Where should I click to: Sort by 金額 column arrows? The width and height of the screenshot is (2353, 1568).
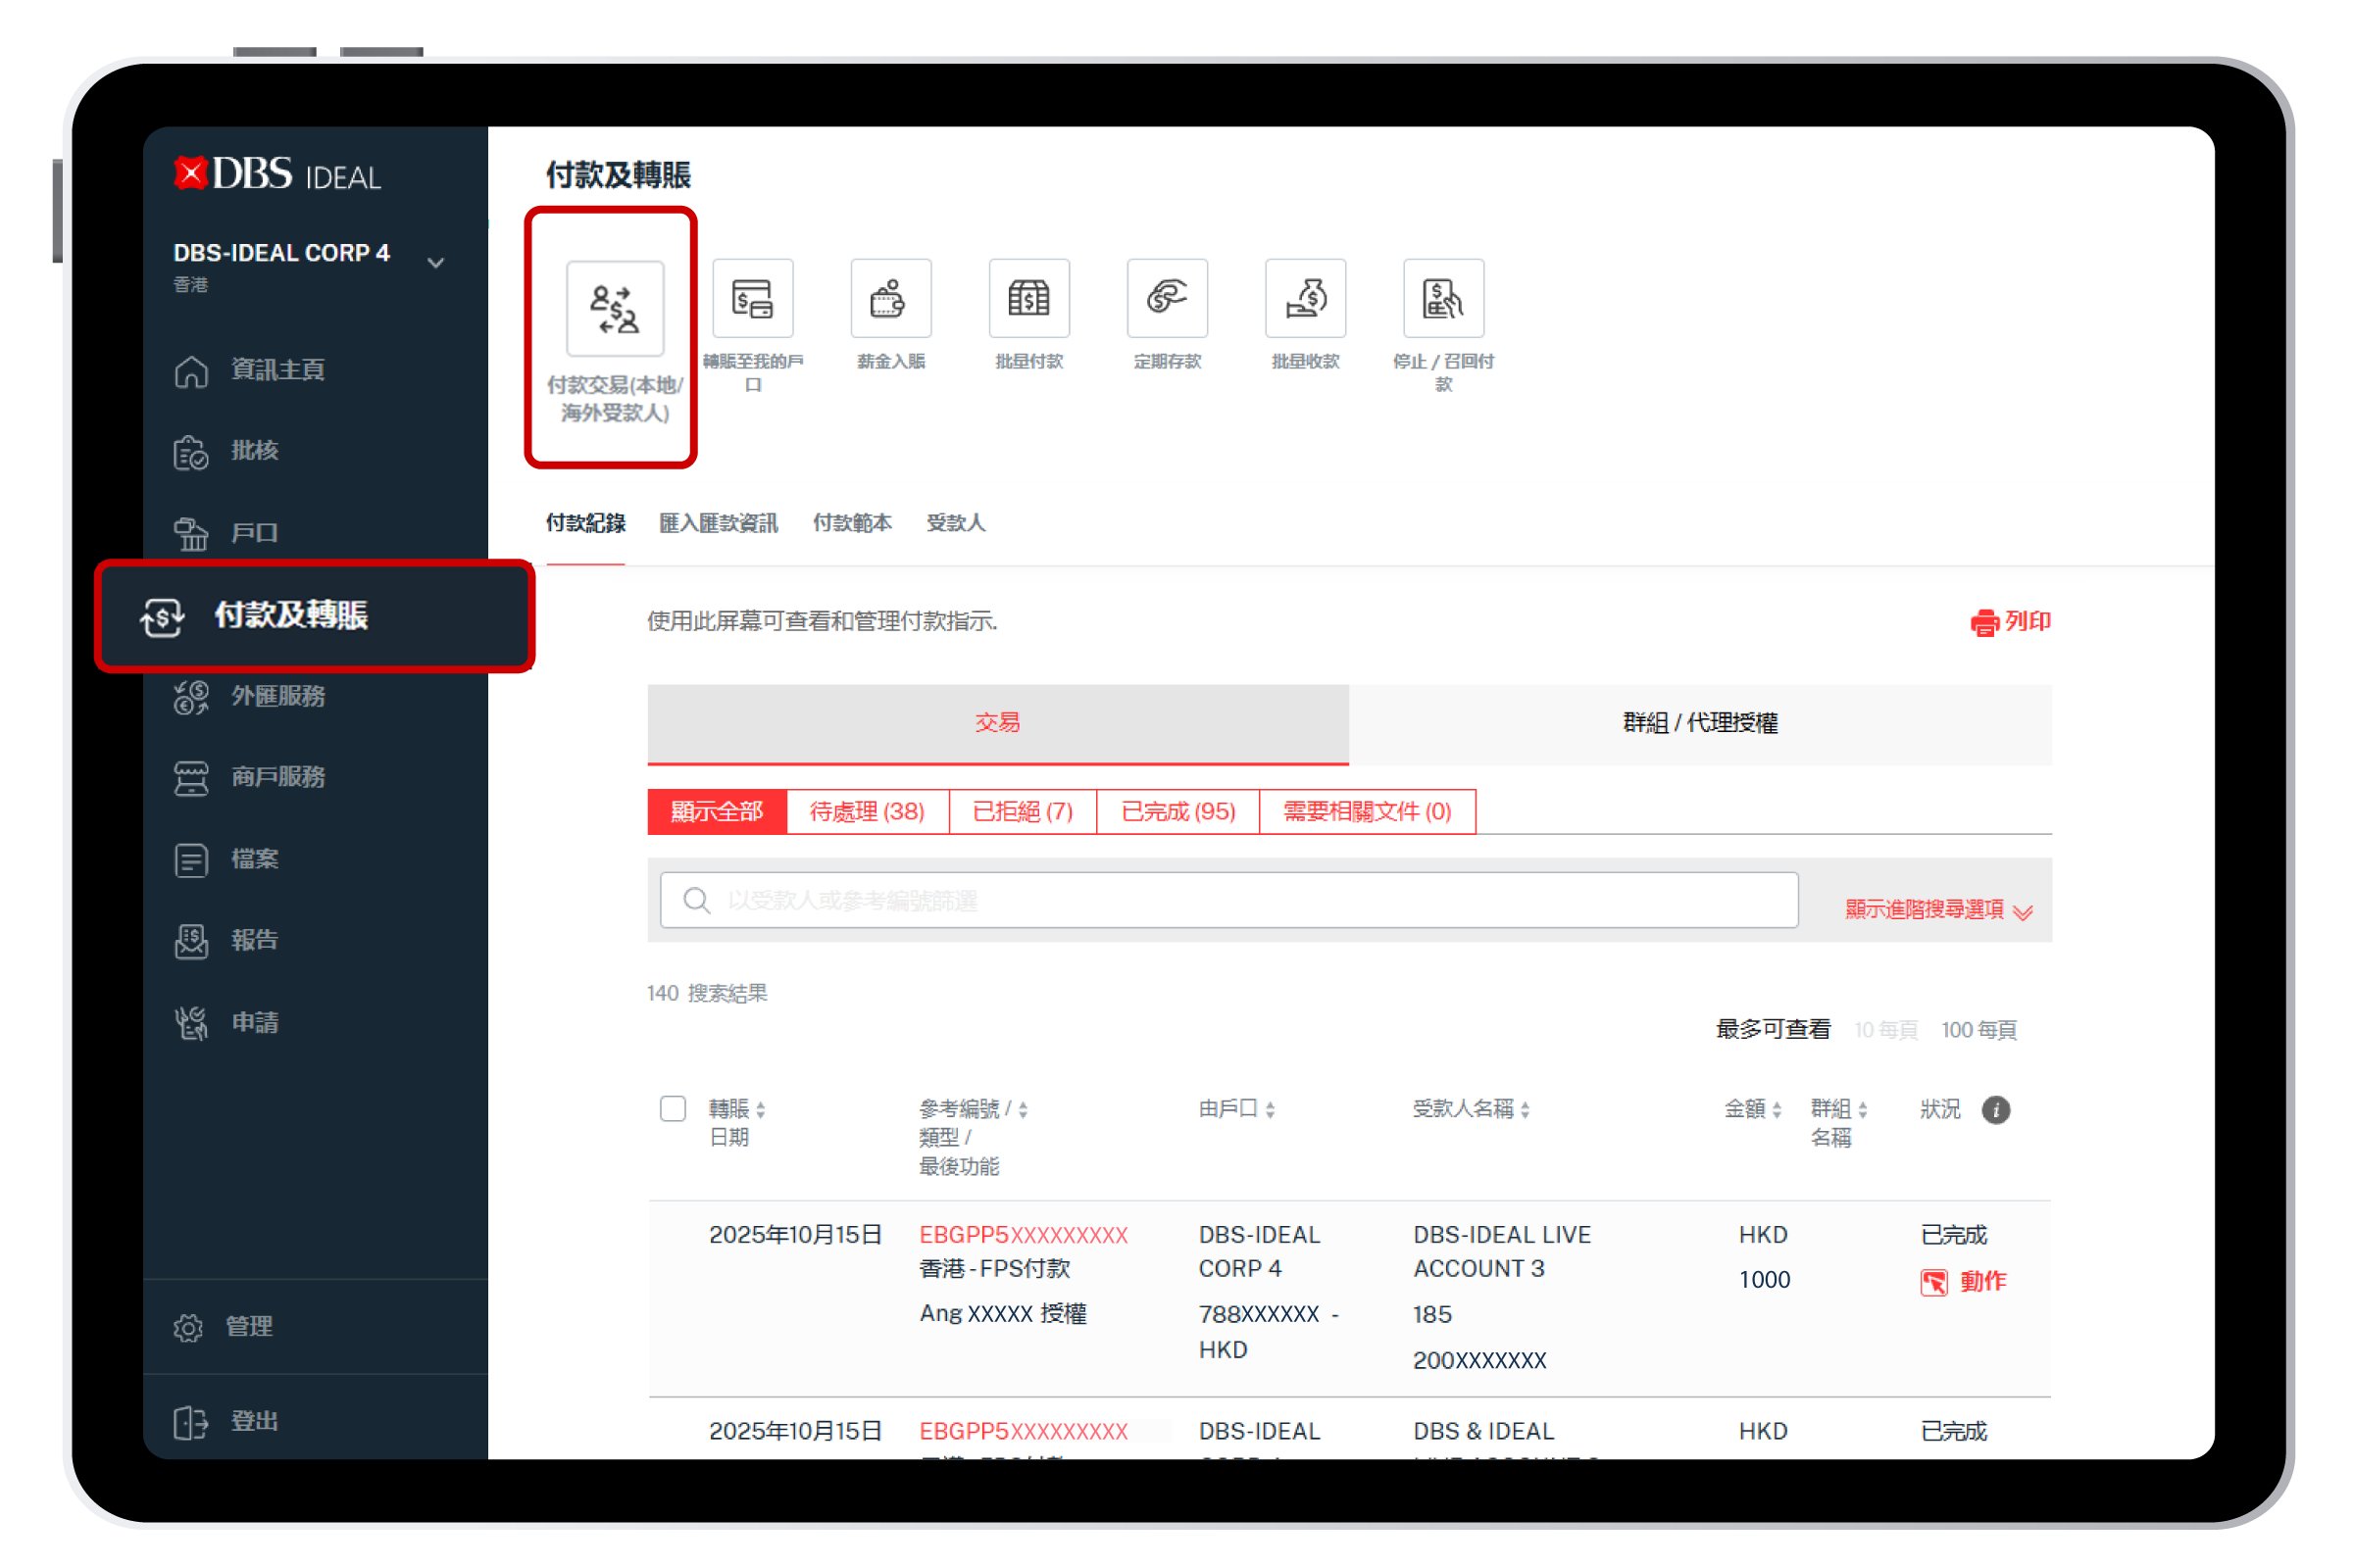pyautogui.click(x=1777, y=1110)
